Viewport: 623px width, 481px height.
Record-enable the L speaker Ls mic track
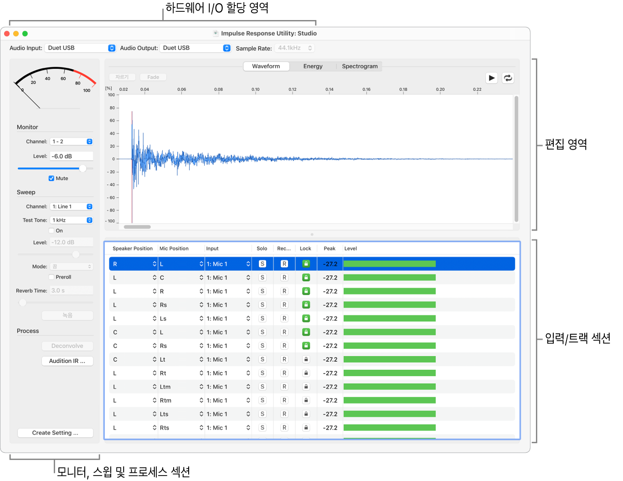284,318
